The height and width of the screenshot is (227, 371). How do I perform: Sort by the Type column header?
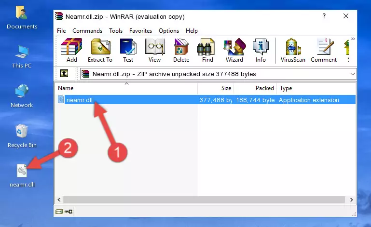(x=316, y=88)
